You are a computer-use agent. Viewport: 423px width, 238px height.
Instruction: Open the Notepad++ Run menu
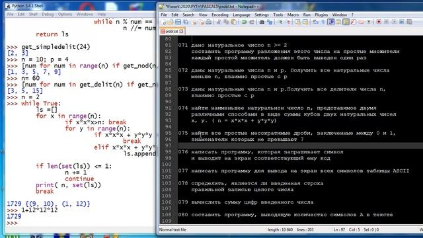pos(307,15)
